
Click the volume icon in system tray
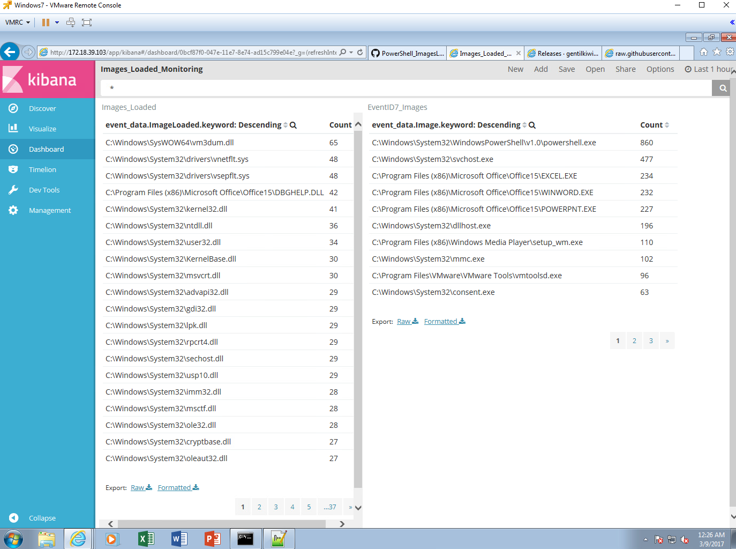685,540
